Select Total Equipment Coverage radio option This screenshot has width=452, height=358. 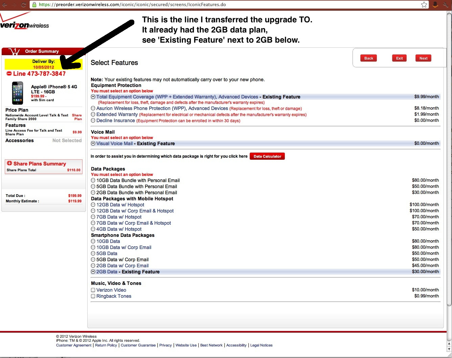(93, 97)
